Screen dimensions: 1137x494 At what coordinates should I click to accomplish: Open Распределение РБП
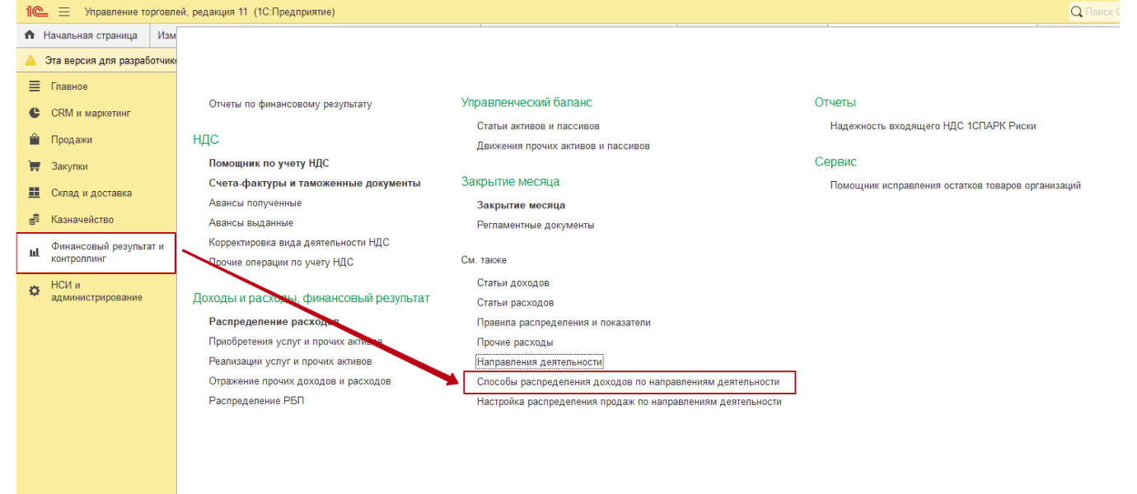point(256,401)
